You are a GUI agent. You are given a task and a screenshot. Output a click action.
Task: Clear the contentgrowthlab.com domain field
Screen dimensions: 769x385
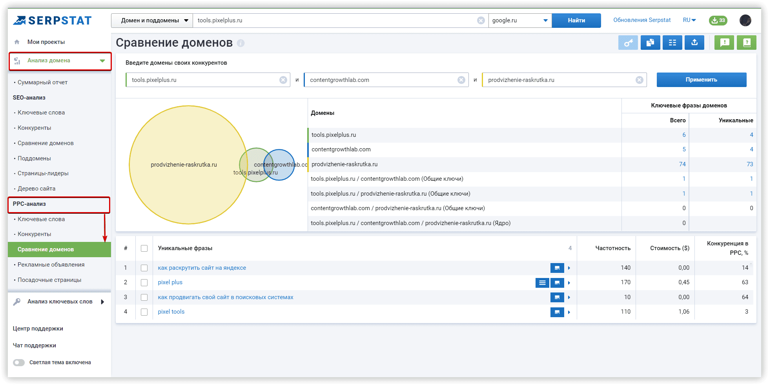point(461,80)
